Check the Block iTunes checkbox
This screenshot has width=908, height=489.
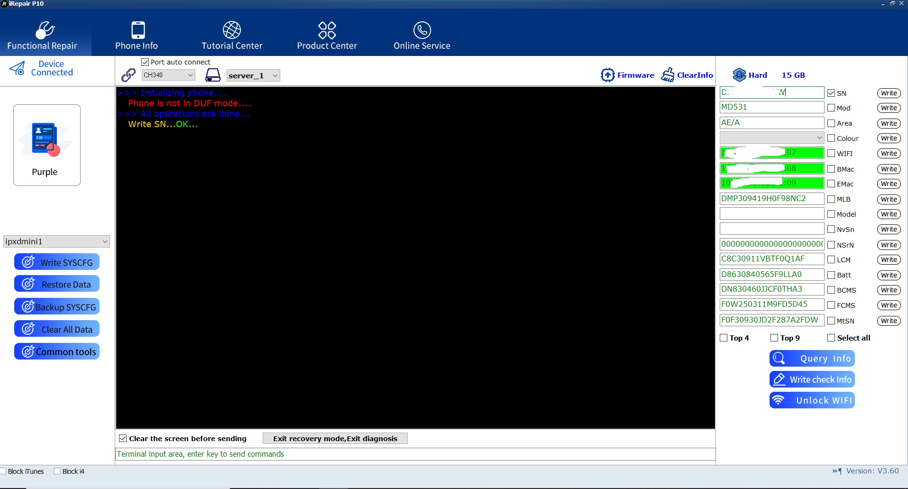pyautogui.click(x=3, y=471)
